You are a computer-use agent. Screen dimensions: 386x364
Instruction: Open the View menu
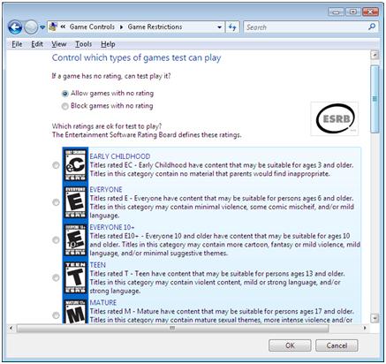tap(59, 44)
